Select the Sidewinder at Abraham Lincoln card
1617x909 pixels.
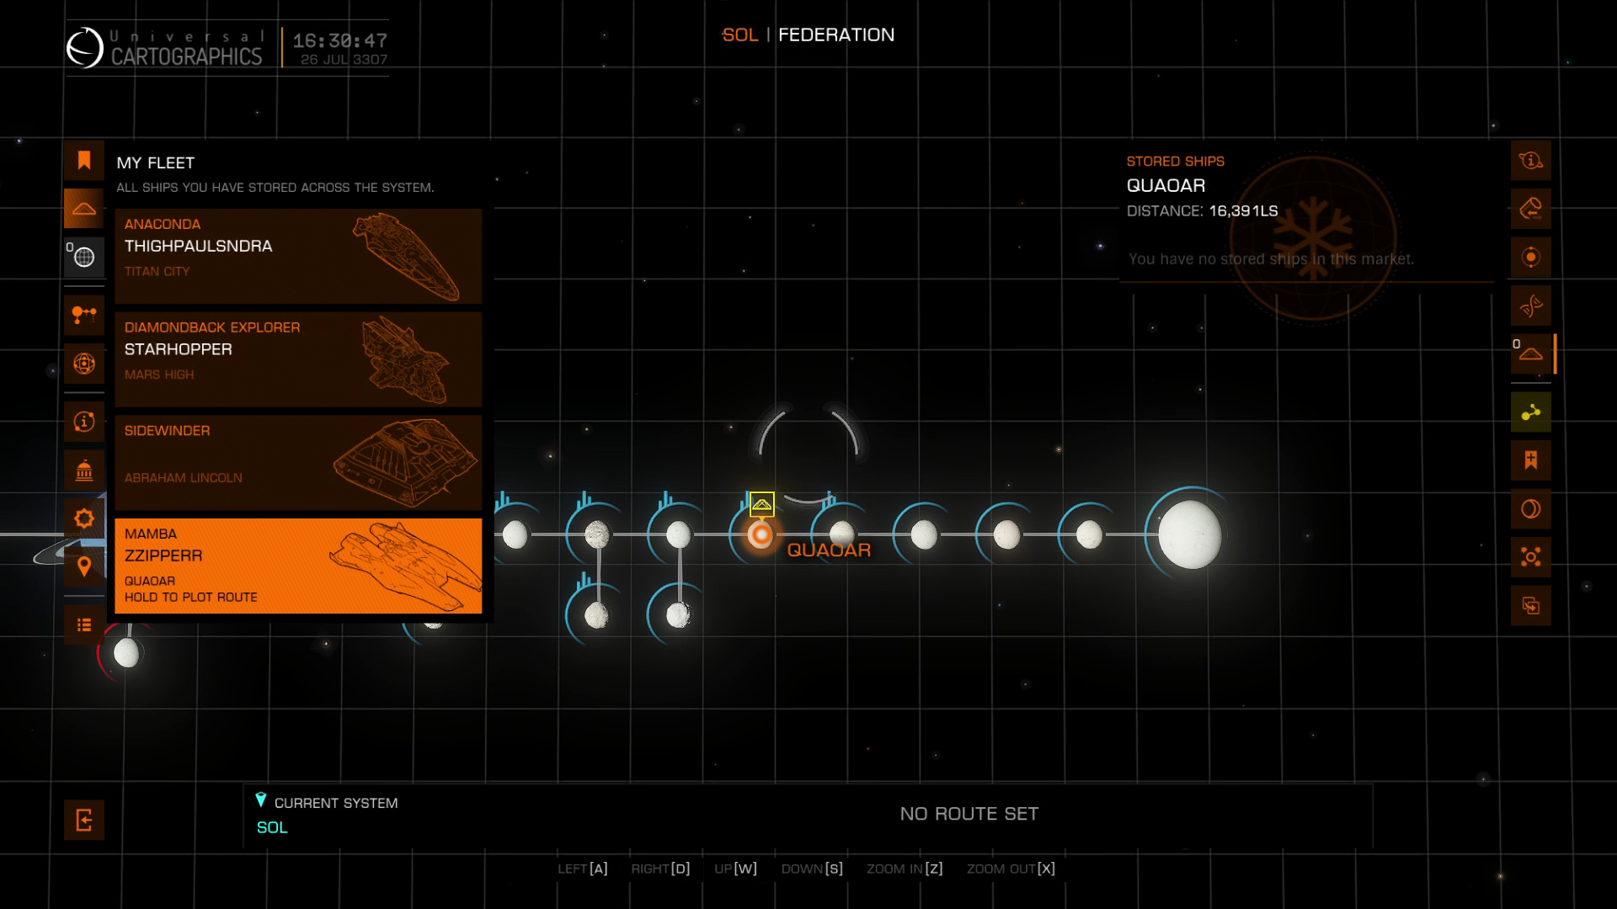298,462
